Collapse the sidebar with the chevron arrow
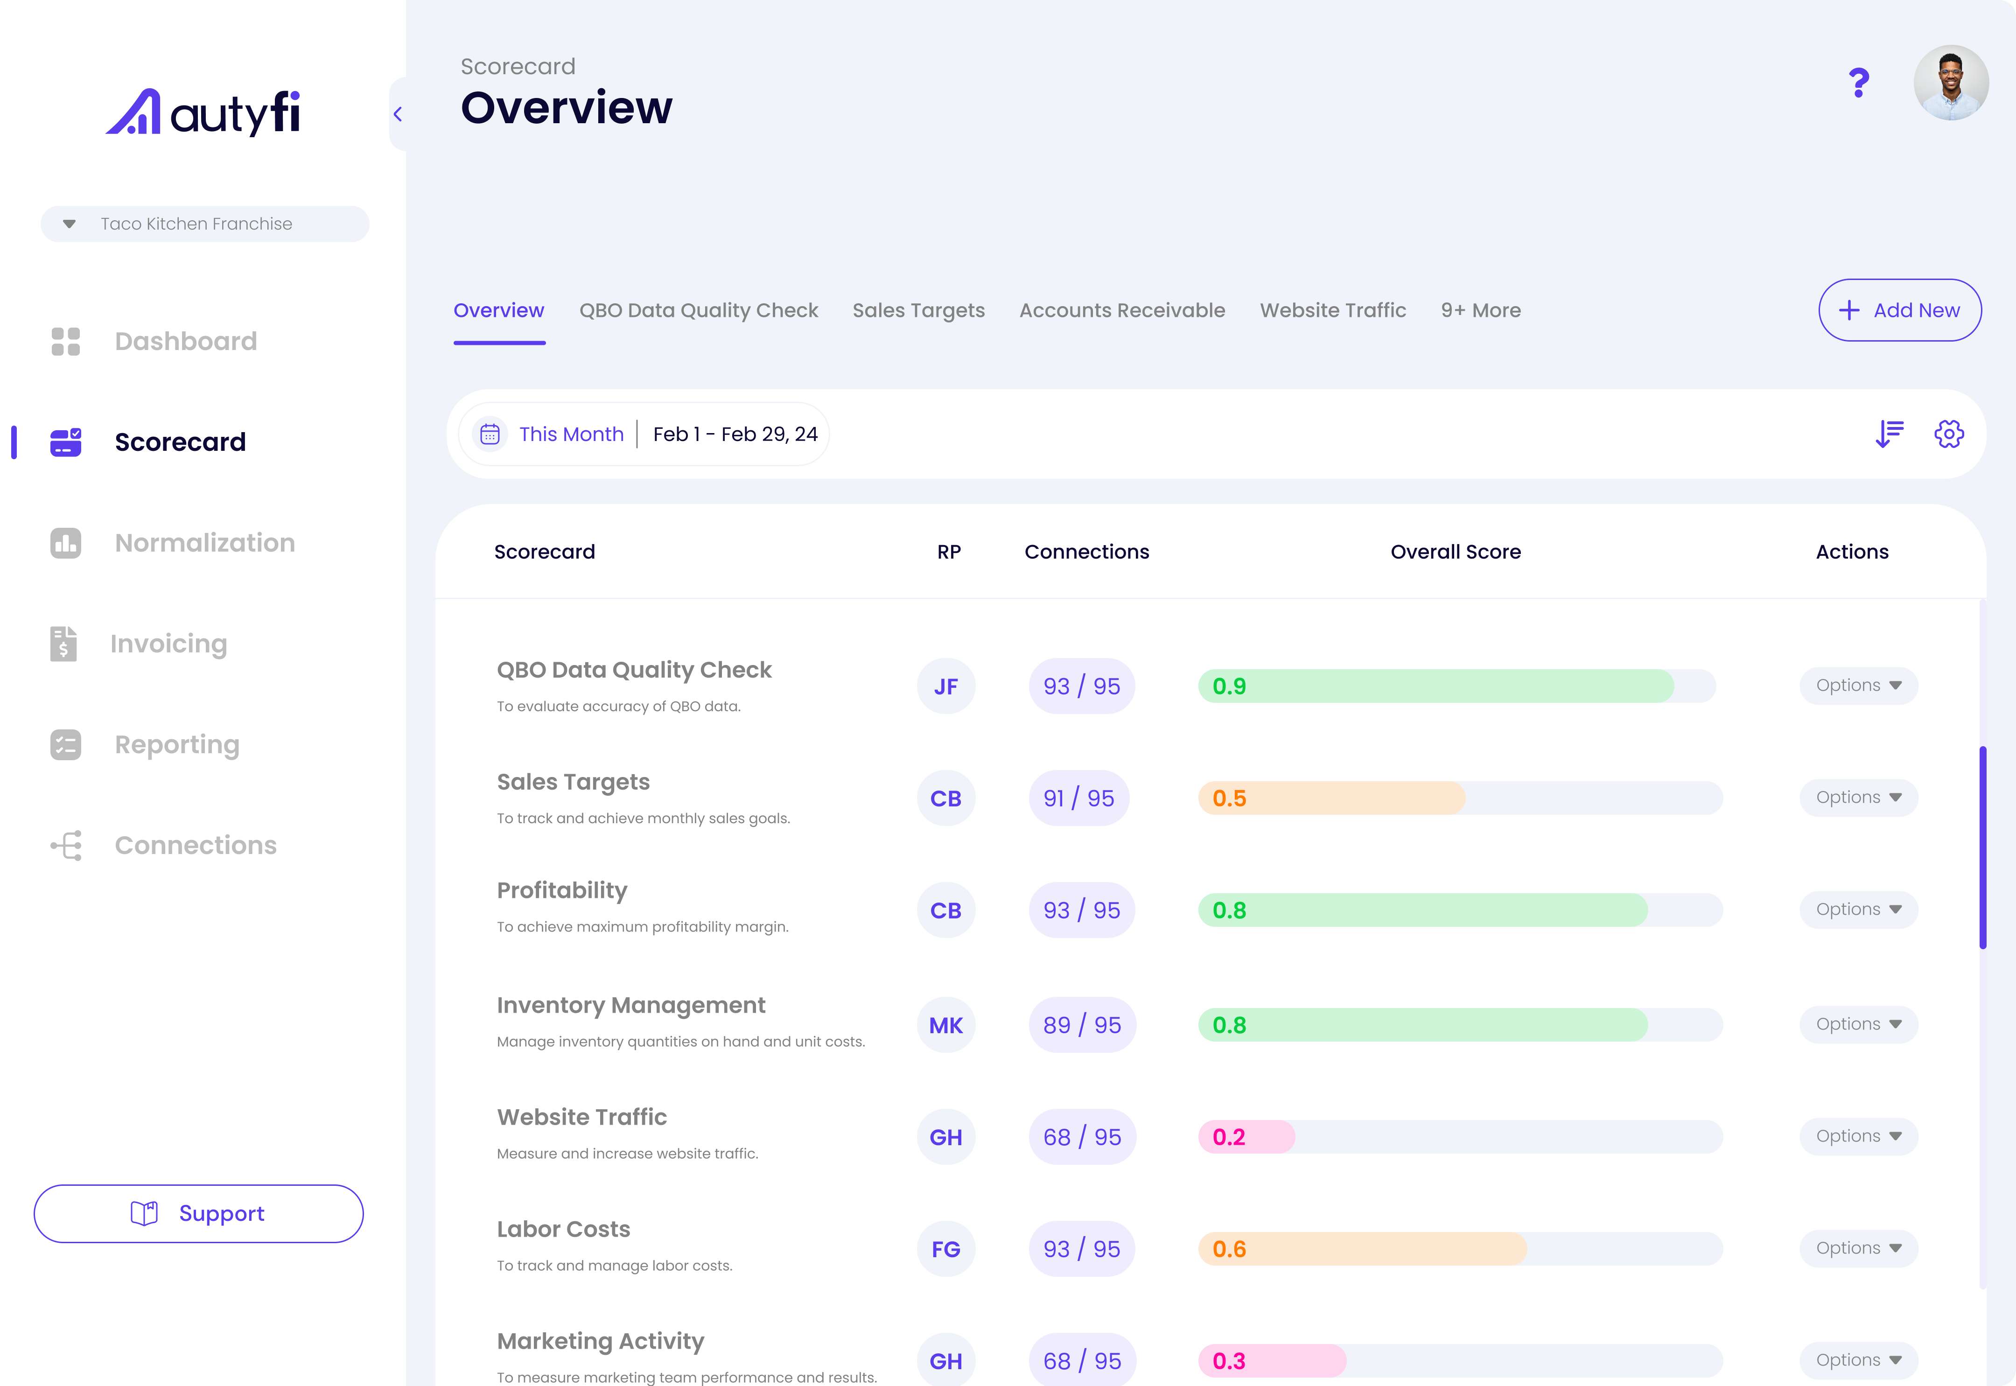This screenshot has width=2016, height=1386. click(398, 114)
